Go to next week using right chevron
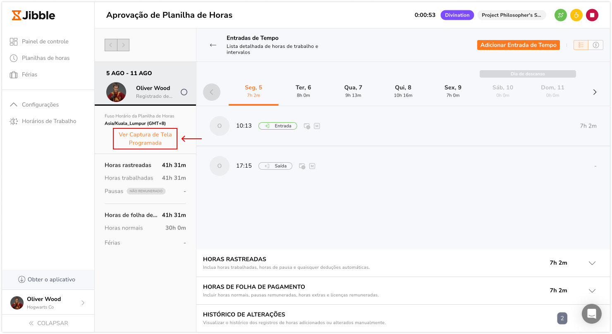612x334 pixels. 595,92
